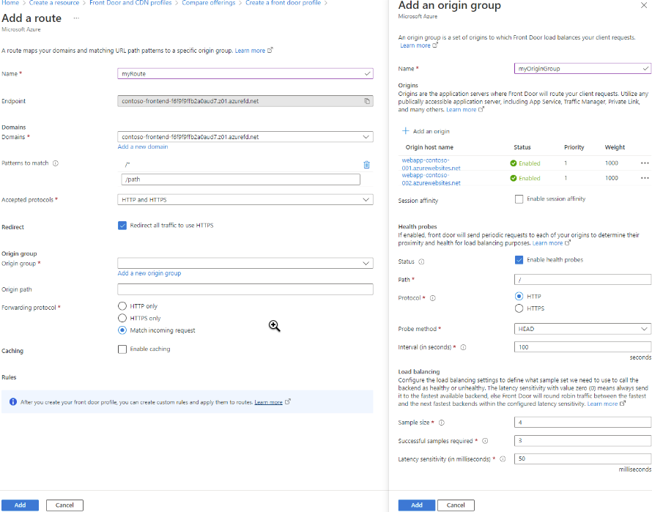Go to Front Door and CDN profiles breadcrumb
The image size is (652, 512).
tap(130, 3)
